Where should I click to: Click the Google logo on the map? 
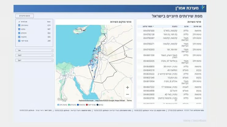[62, 100]
